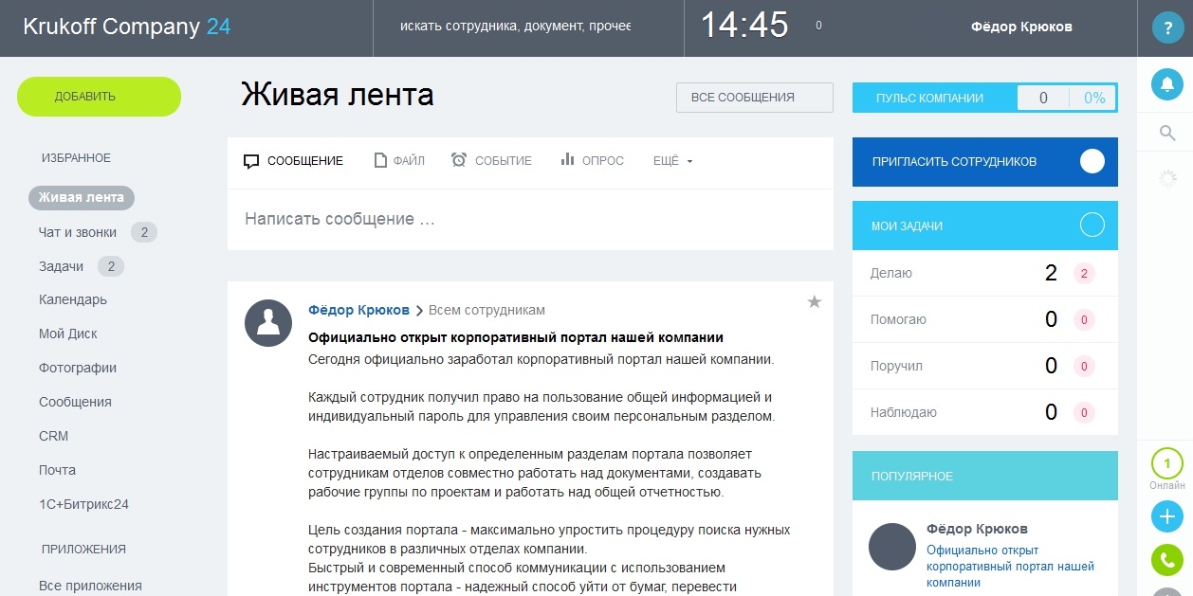The width and height of the screenshot is (1193, 596).
Task: Star the post about corporate portal
Action: 814,302
